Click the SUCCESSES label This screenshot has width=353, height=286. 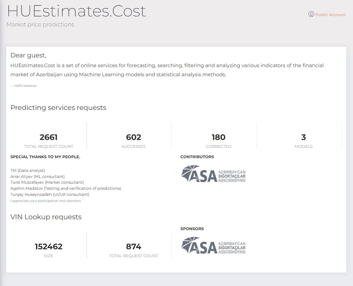tap(134, 147)
